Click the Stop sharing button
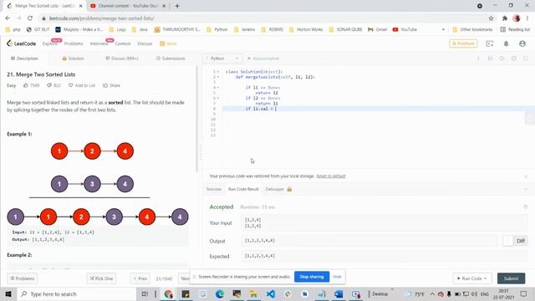Image resolution: width=535 pixels, height=301 pixels. point(312,277)
